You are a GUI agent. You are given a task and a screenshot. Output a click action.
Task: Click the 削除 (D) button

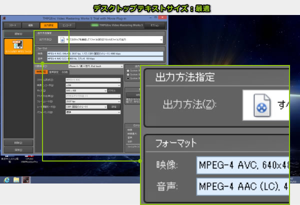tap(18, 143)
